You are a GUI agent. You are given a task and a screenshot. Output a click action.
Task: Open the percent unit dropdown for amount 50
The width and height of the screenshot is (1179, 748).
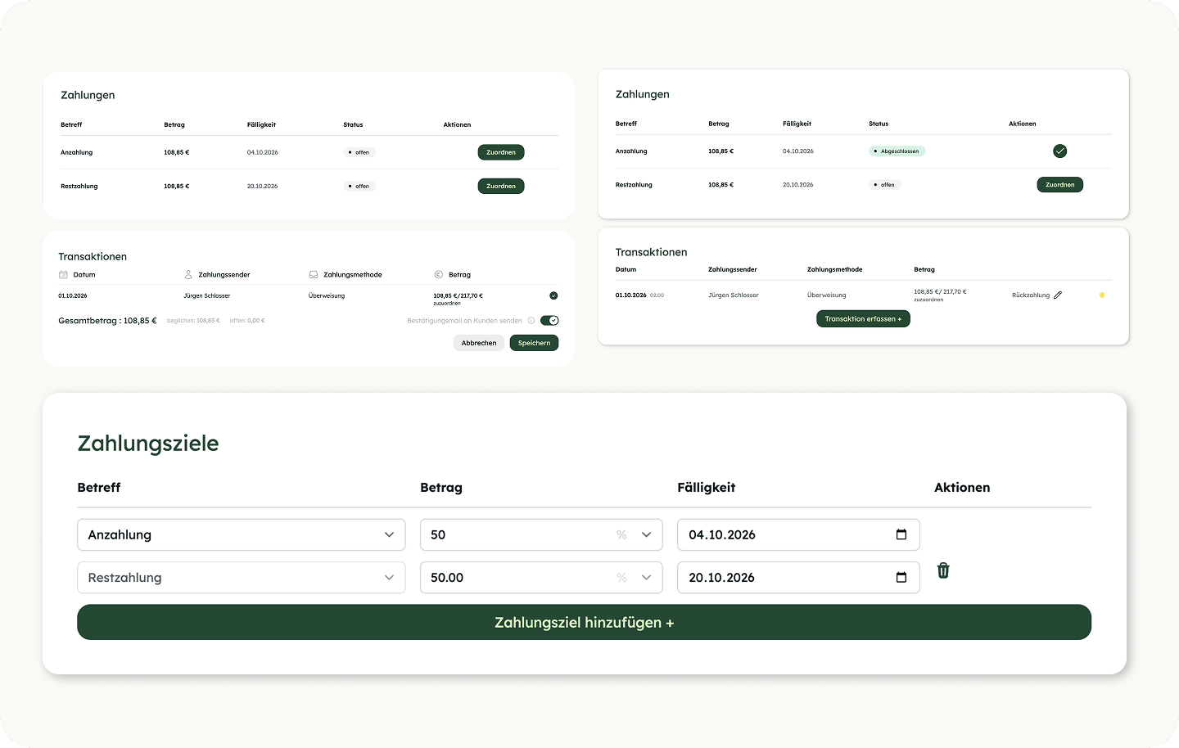645,534
